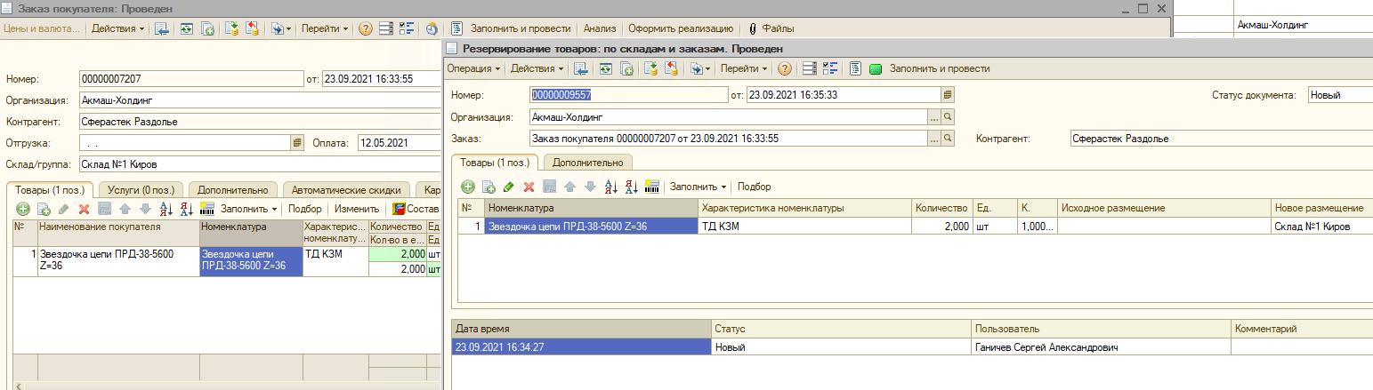1373x390 pixels.
Task: Open Статус документа combo box showing Новый
Action: [x=1340, y=95]
